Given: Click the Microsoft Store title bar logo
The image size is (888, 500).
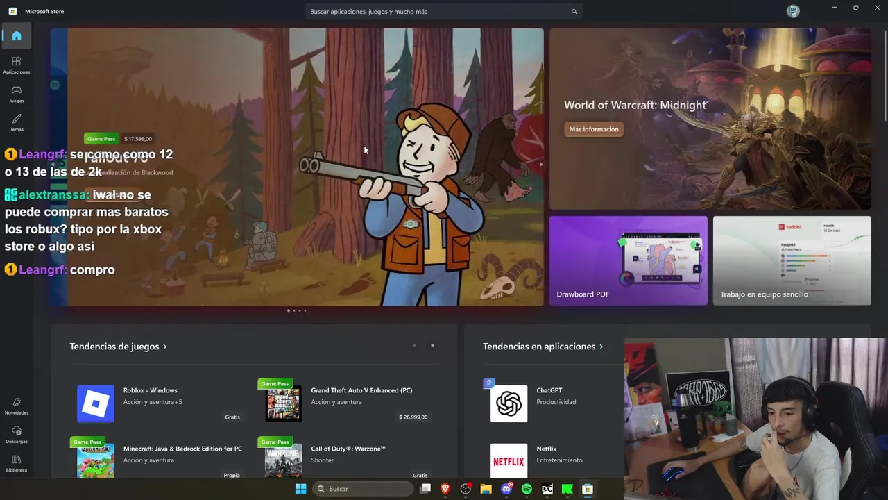Looking at the screenshot, I should click(x=12, y=12).
